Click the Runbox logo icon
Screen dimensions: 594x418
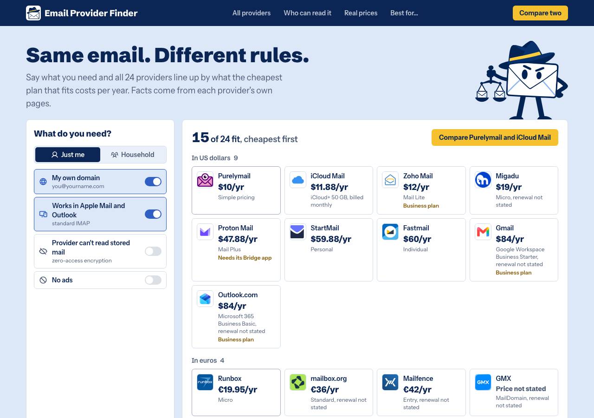205,382
